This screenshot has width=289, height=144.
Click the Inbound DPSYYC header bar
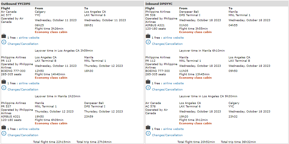[x=217, y=4]
